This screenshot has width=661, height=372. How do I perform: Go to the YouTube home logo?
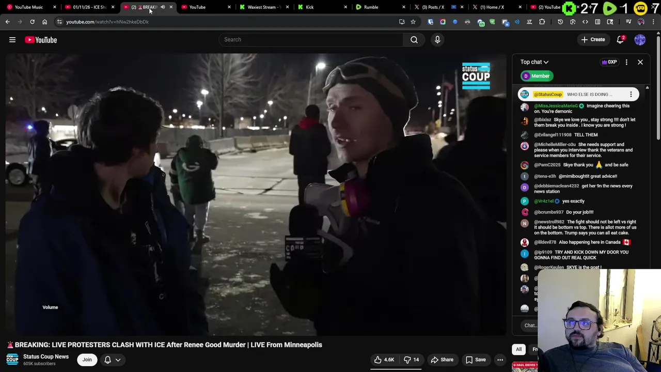[41, 40]
